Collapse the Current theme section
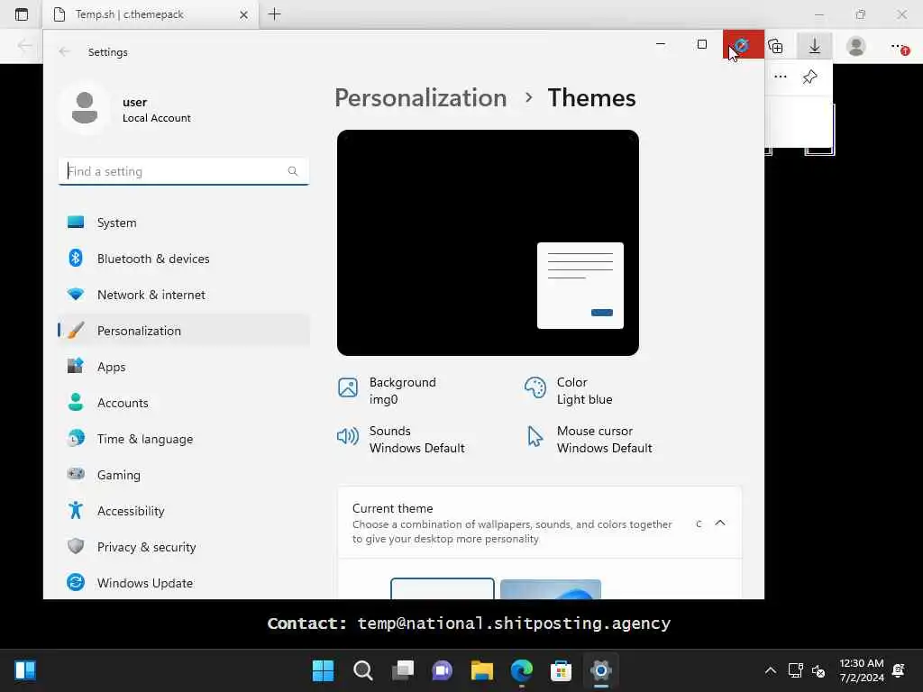The image size is (923, 692). 720,523
